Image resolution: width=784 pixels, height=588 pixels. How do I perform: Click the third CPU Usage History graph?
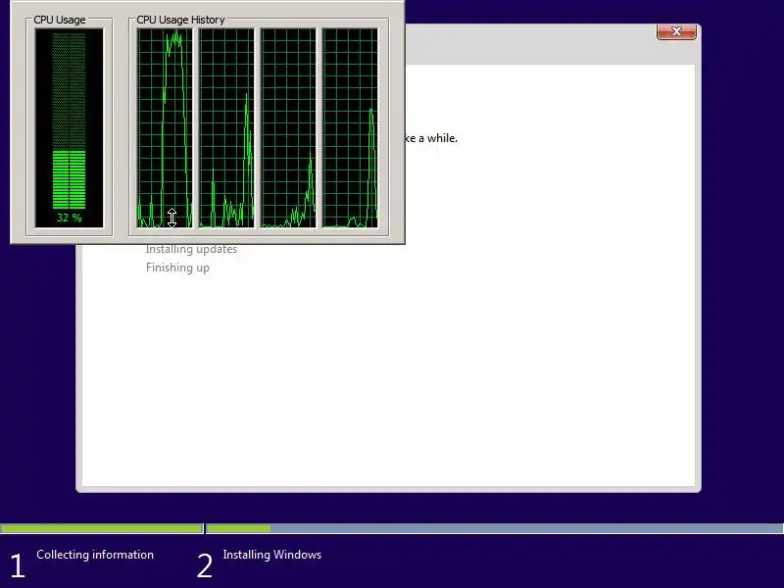pyautogui.click(x=288, y=128)
